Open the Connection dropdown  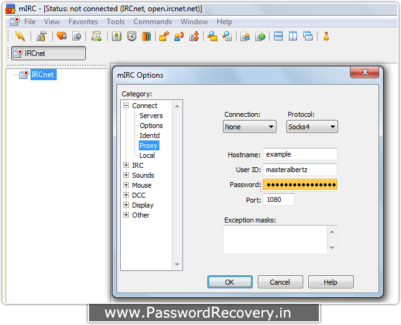[x=250, y=127]
